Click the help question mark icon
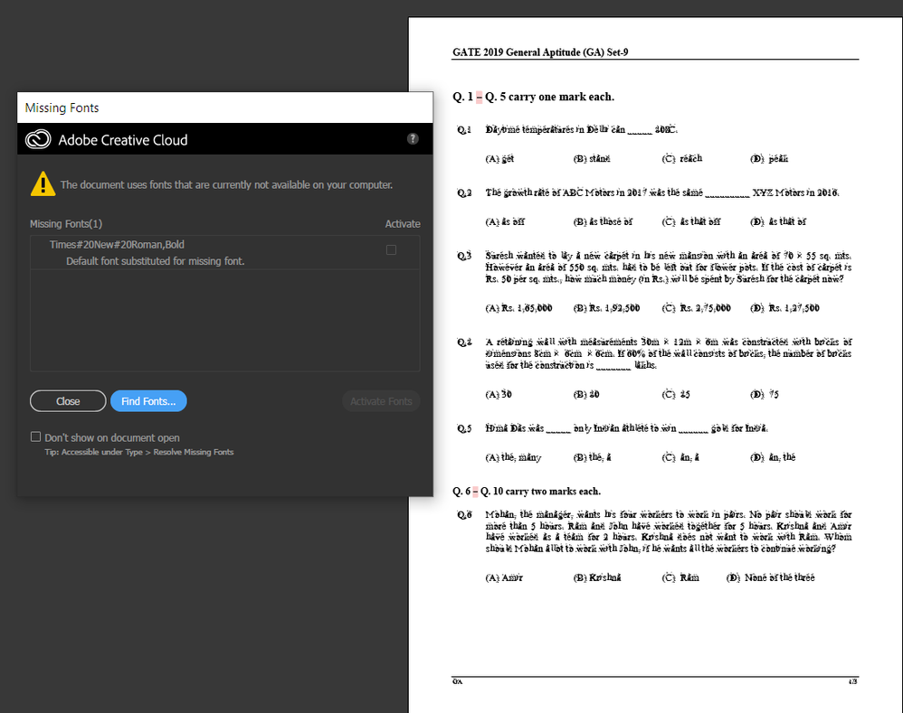903x713 pixels. [x=413, y=138]
